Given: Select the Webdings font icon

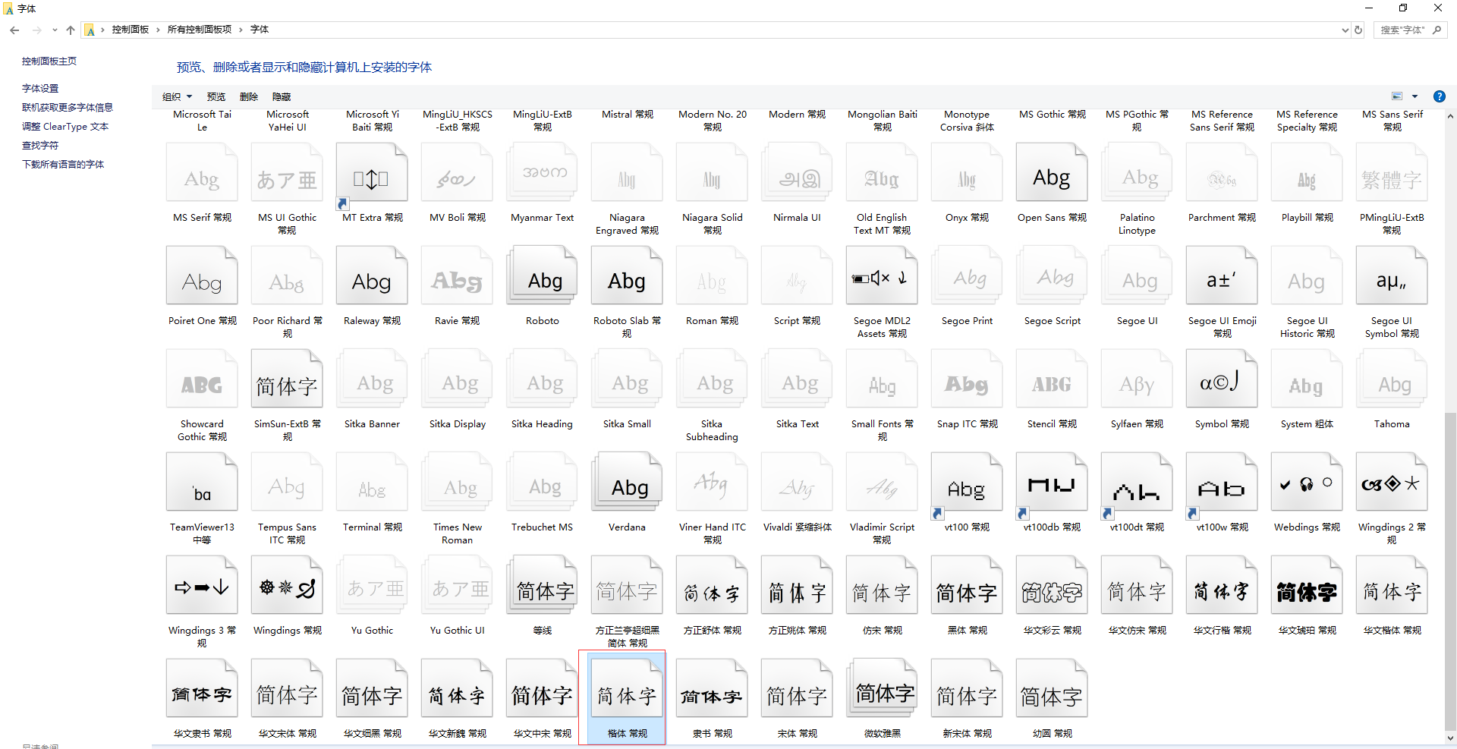Looking at the screenshot, I should coord(1307,483).
